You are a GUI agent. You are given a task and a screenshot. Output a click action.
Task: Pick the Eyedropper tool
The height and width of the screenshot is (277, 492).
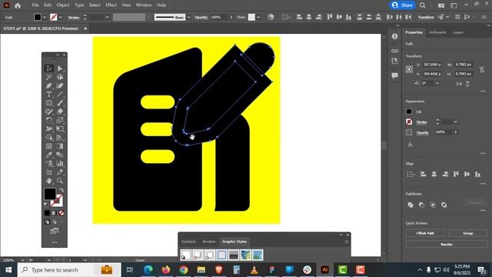pyautogui.click(x=49, y=155)
